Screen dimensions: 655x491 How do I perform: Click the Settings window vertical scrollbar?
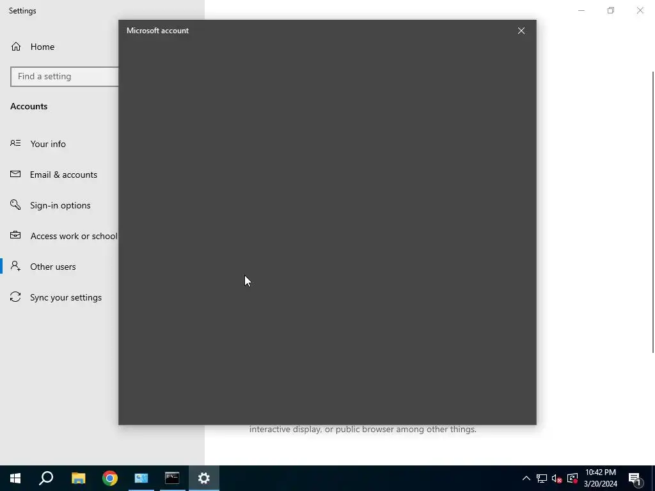tap(653, 212)
